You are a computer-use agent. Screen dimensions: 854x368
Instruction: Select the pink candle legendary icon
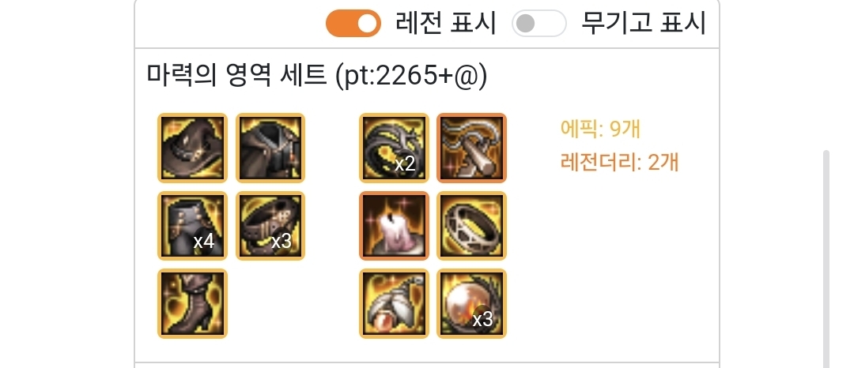394,226
